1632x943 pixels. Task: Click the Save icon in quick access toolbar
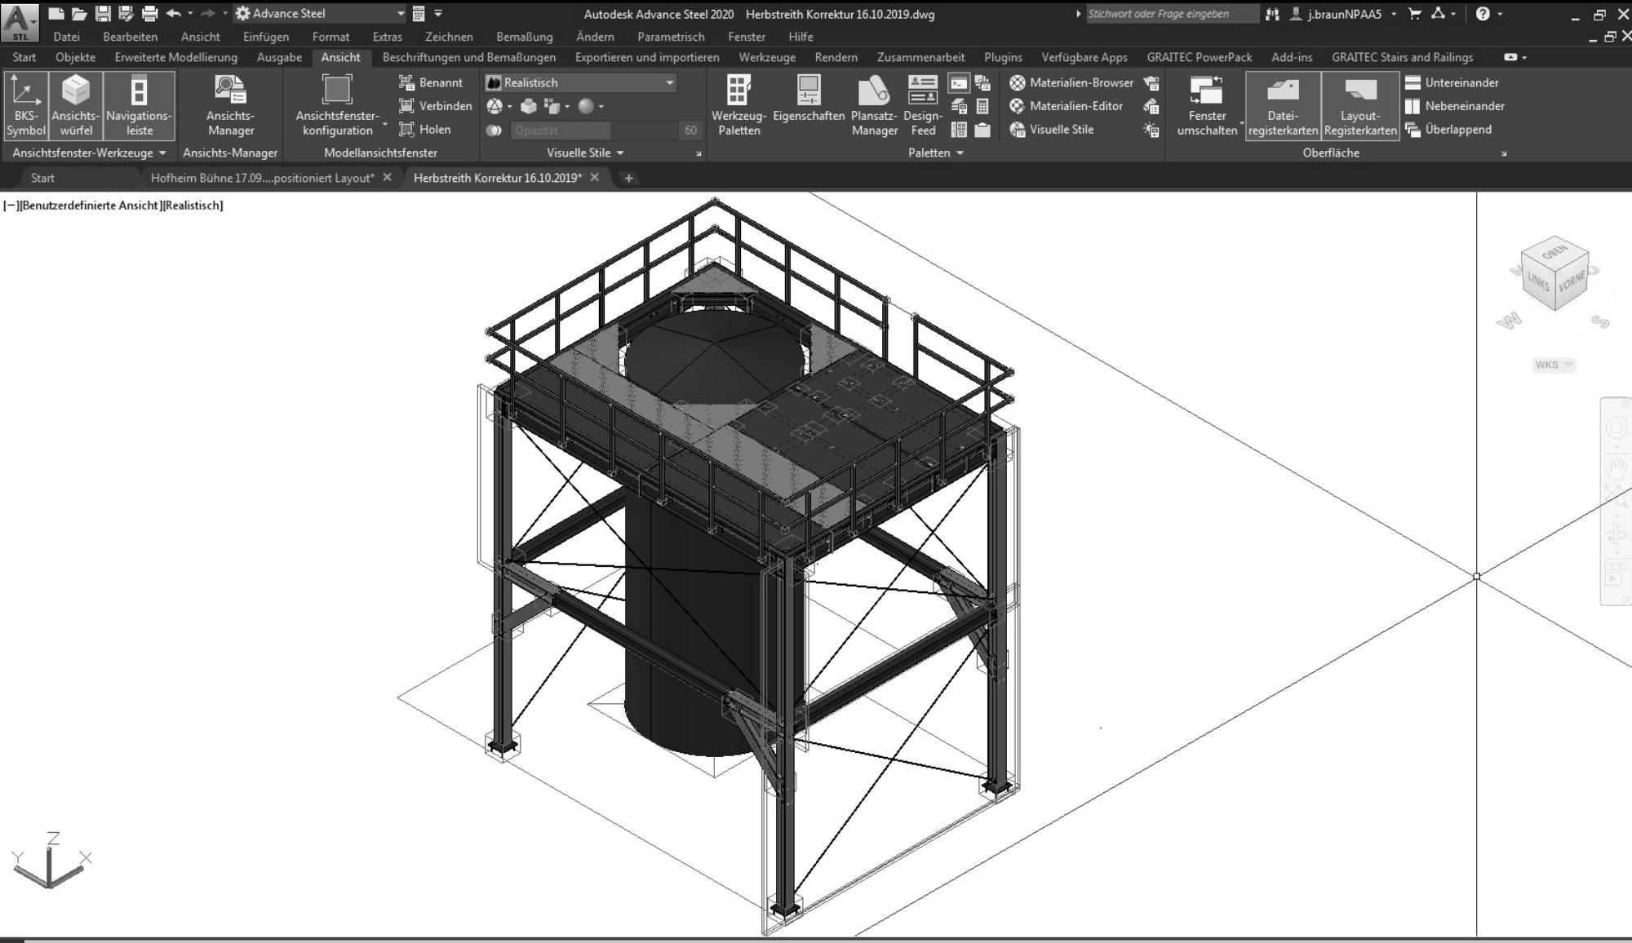click(103, 13)
